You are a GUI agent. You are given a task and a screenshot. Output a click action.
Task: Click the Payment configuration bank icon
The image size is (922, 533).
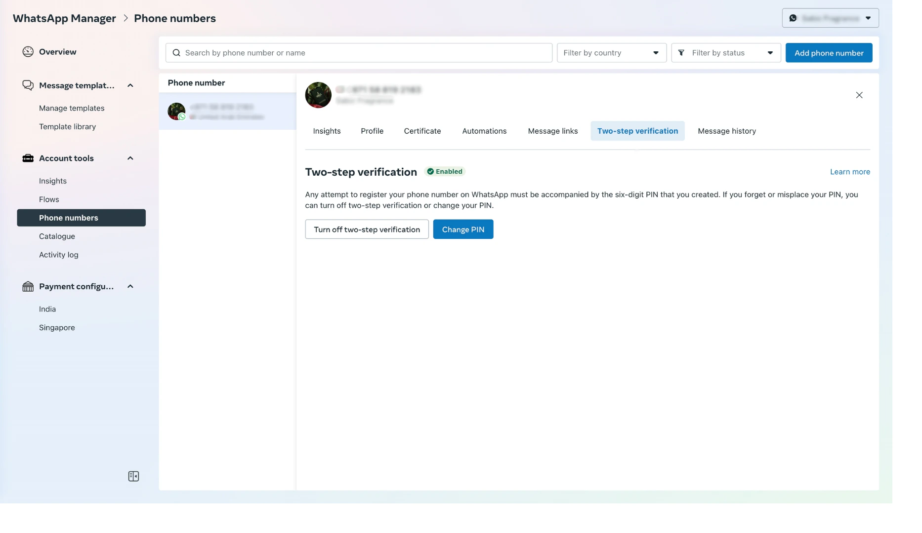pyautogui.click(x=28, y=286)
